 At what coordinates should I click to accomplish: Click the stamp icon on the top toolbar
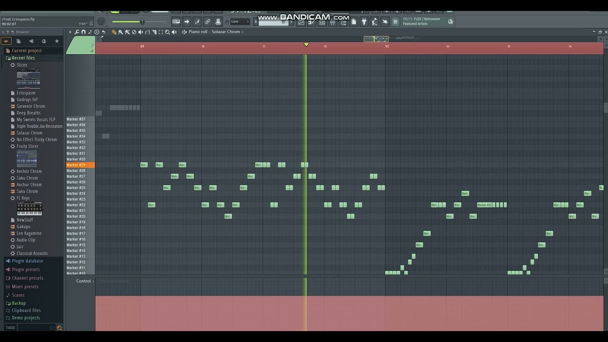(218, 21)
